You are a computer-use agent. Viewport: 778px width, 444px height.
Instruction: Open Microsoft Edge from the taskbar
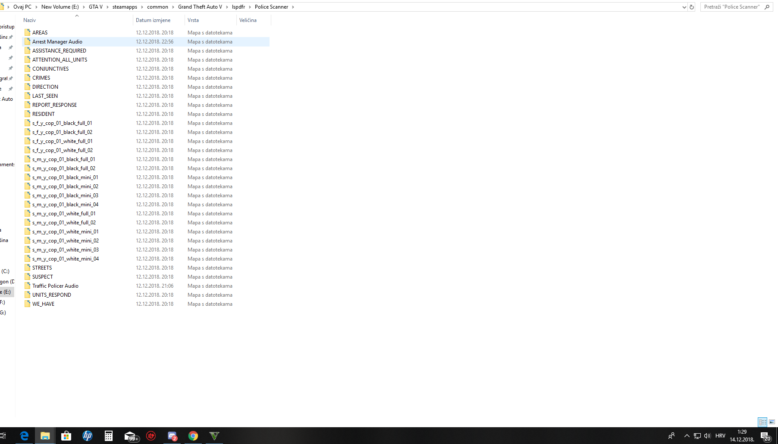point(25,436)
